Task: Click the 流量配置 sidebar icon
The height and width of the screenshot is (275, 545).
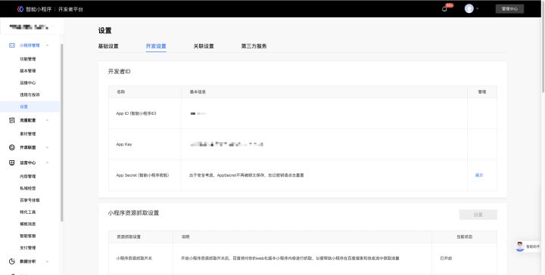Action: 12,120
